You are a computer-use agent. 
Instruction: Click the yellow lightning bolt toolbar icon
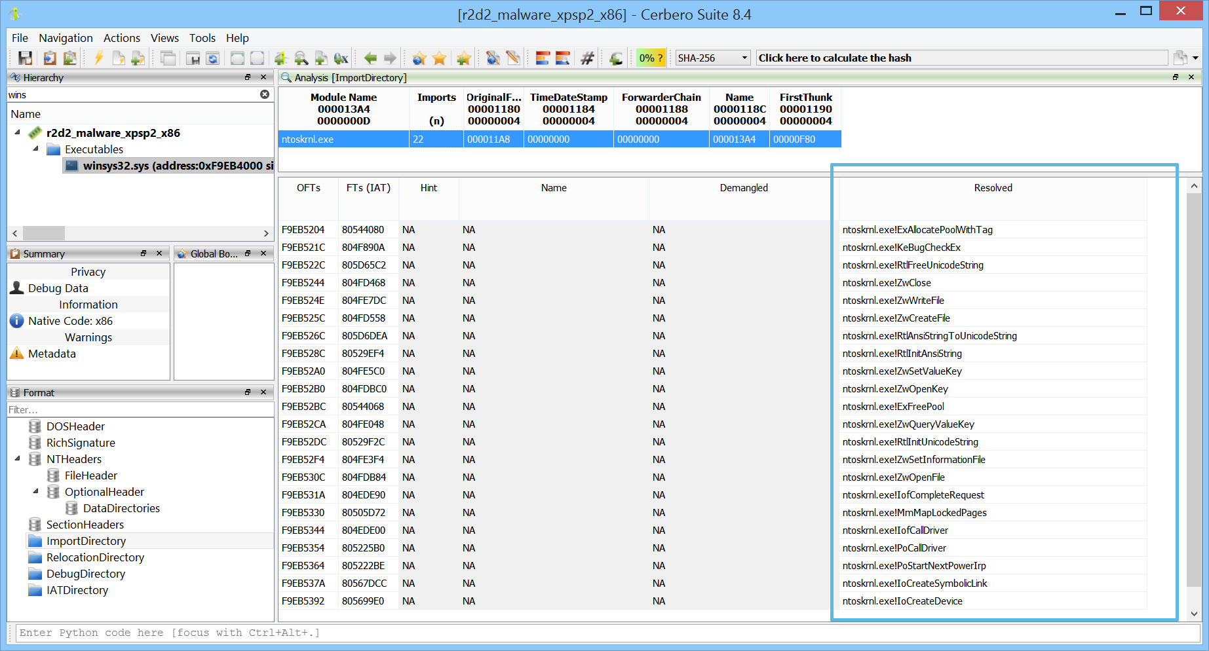[99, 58]
